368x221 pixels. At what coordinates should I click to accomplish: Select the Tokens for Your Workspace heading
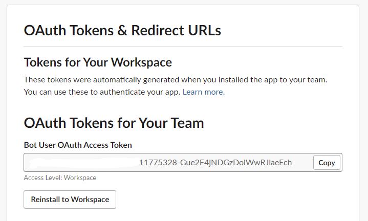tap(98, 62)
